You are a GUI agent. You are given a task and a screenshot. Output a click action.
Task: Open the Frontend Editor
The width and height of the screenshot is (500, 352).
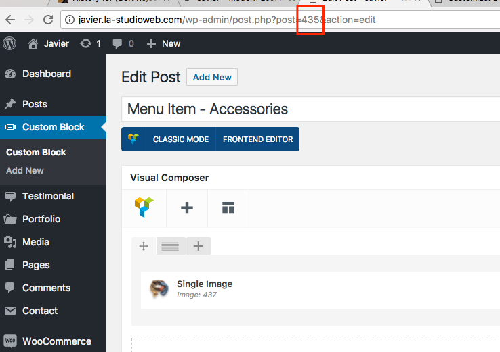tap(257, 139)
